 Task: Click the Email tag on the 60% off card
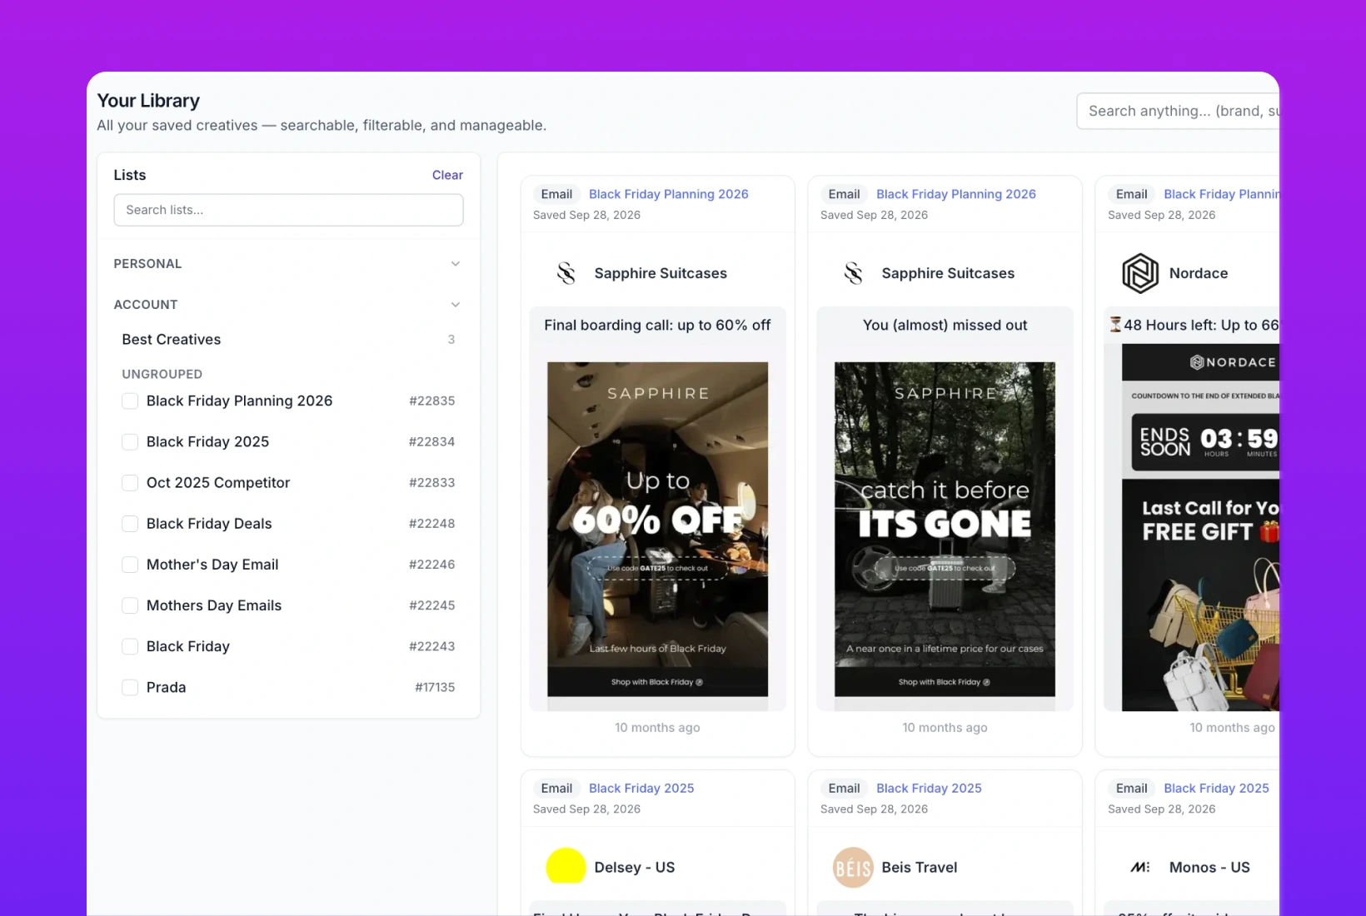[x=556, y=194]
